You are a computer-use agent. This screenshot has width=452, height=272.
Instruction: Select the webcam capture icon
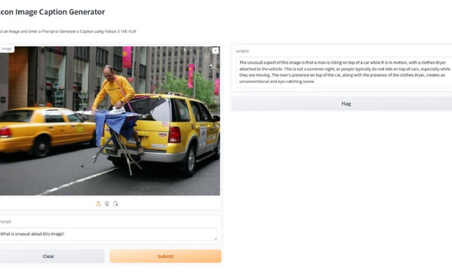[x=107, y=204]
